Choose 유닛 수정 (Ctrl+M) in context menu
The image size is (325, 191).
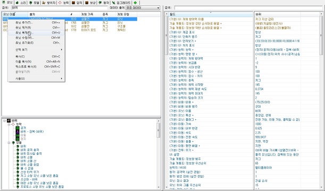[36, 38]
